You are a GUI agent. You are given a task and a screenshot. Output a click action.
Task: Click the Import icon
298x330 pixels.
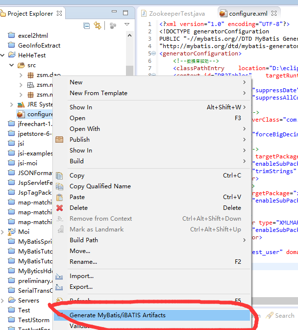coord(59,277)
